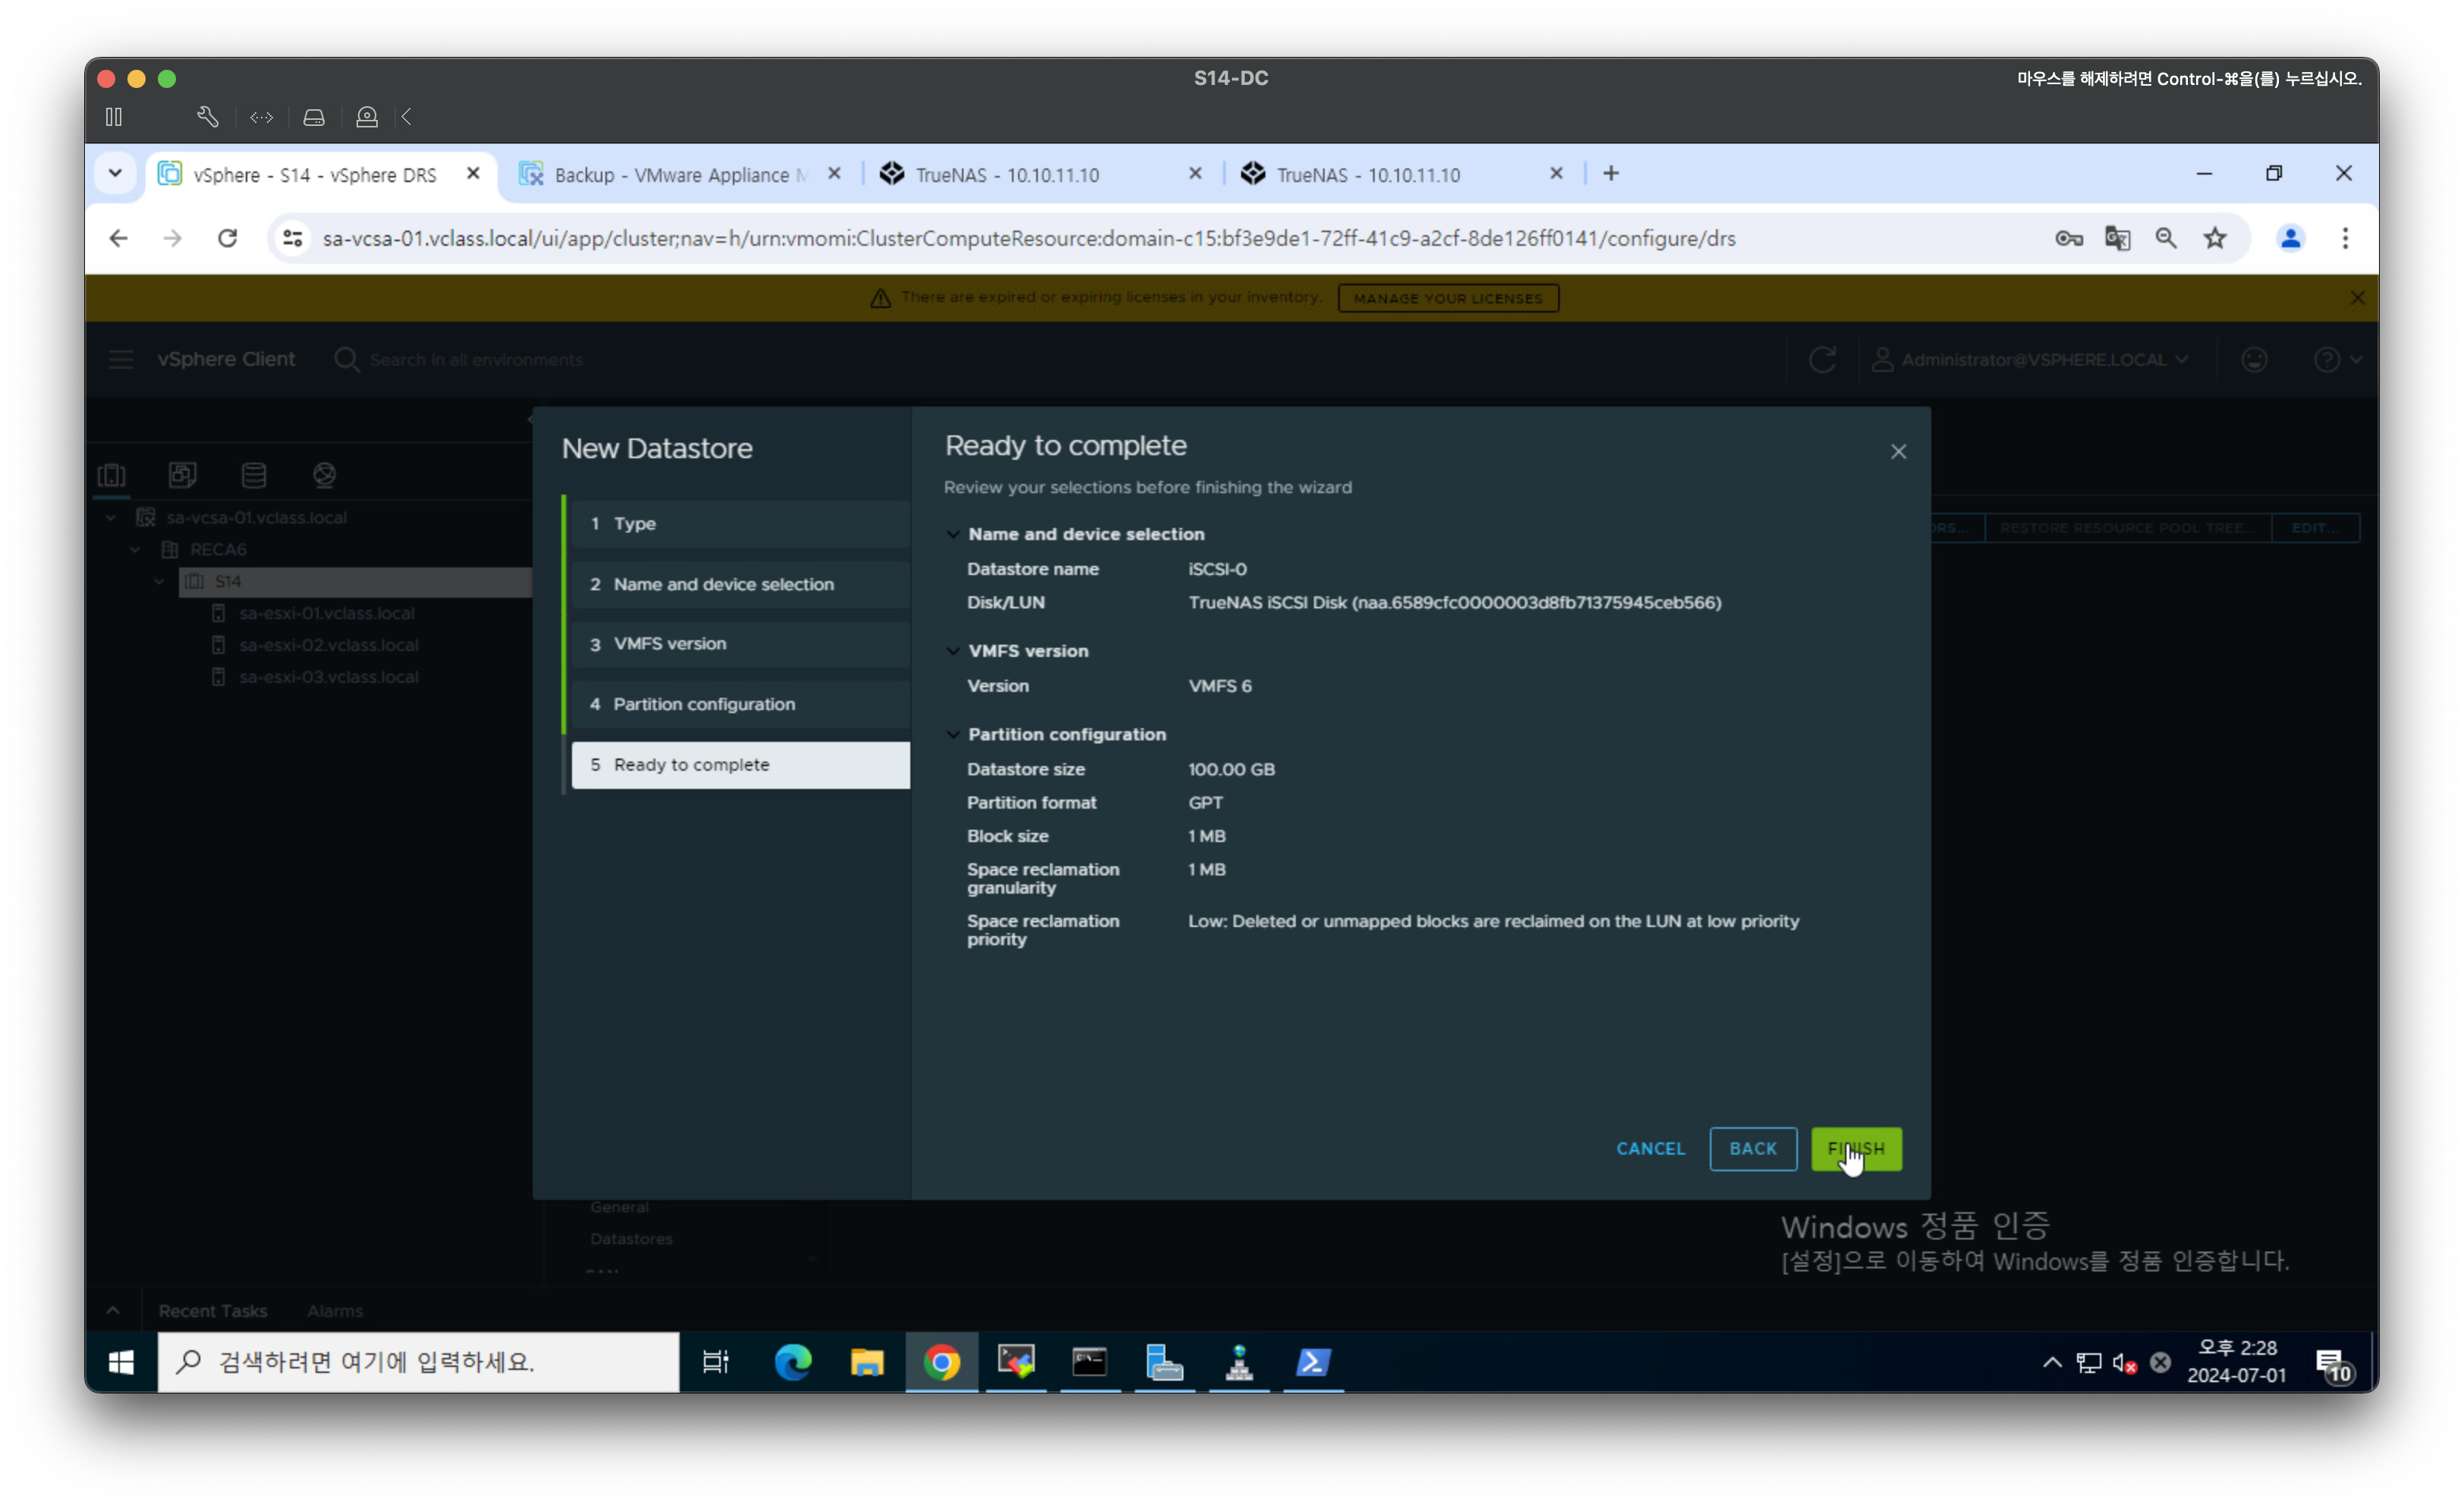
Task: Pause the virtual machine
Action: click(114, 117)
